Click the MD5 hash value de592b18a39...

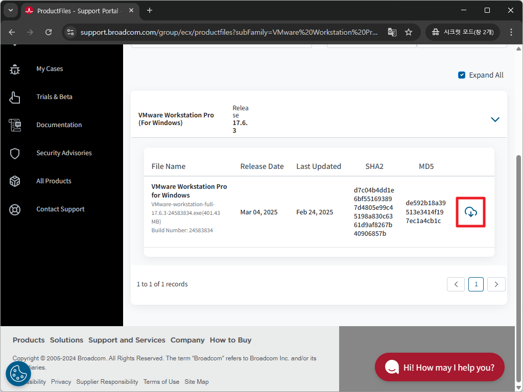(x=425, y=212)
